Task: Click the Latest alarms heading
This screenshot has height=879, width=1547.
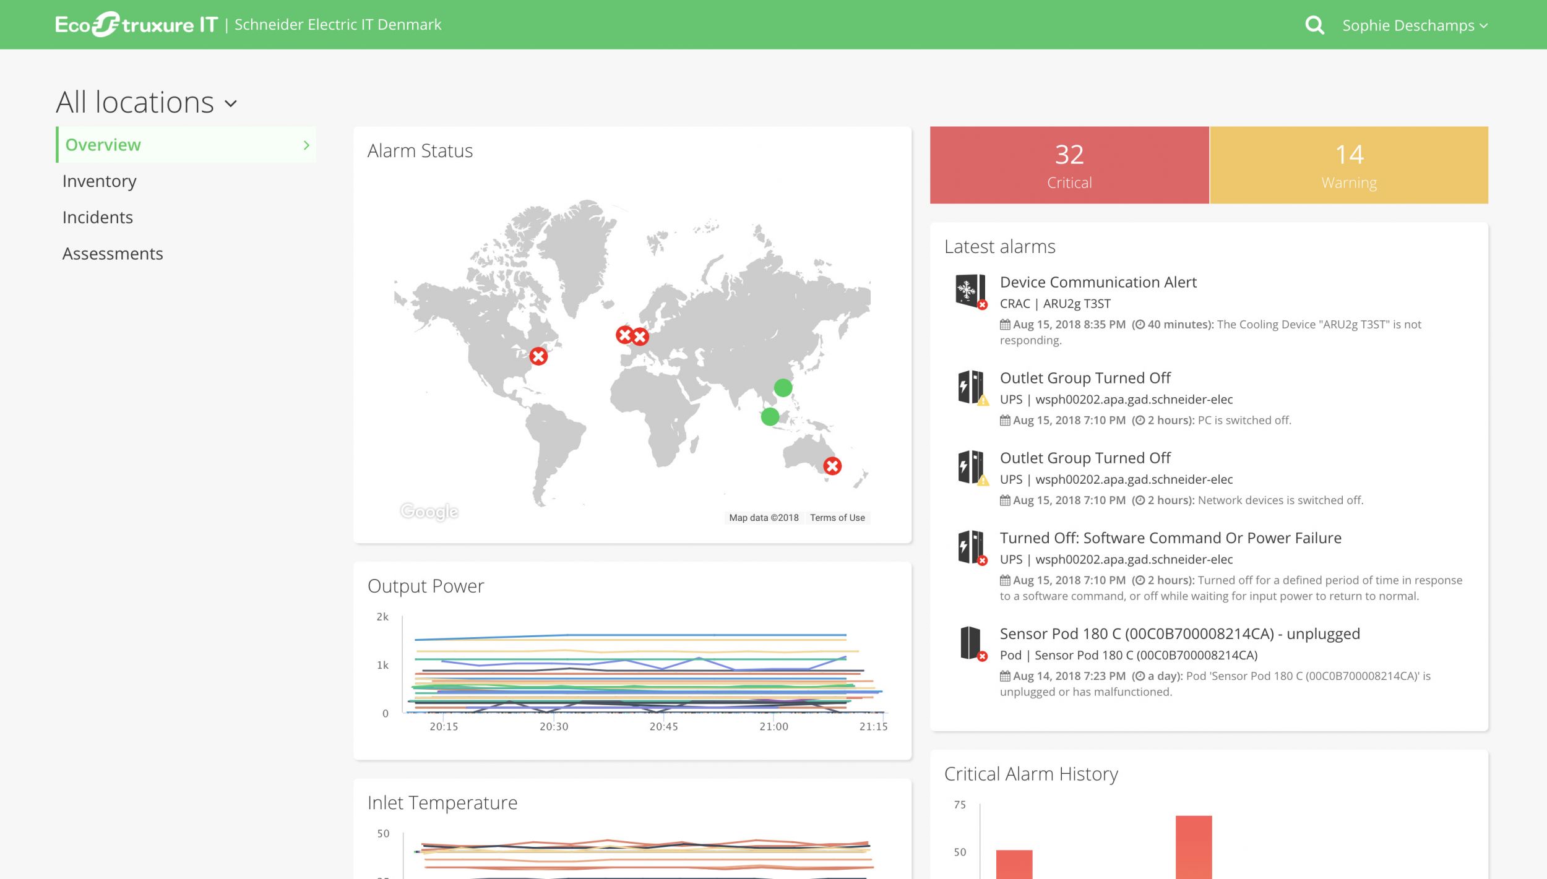Action: pos(999,246)
